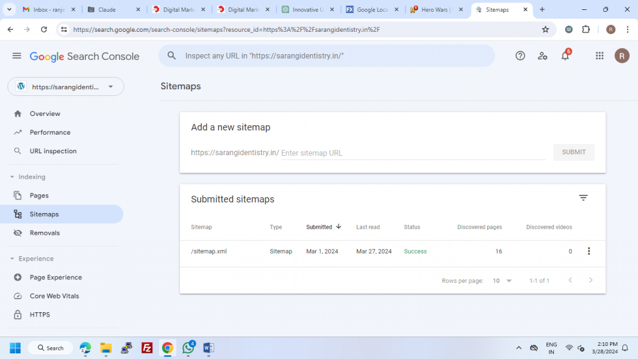Open Search Console users and settings icon

point(543,55)
